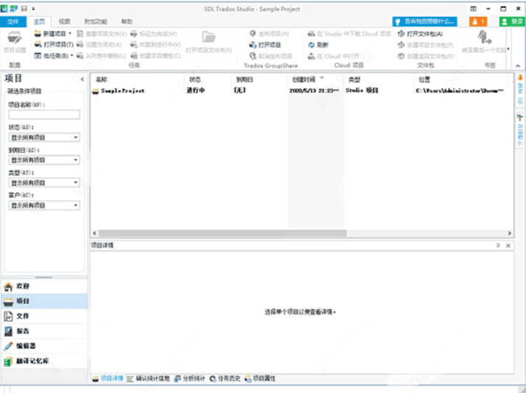The height and width of the screenshot is (393, 526).
Task: Toggle auto-hide pin on 项目详情 panel
Action: click(x=498, y=245)
